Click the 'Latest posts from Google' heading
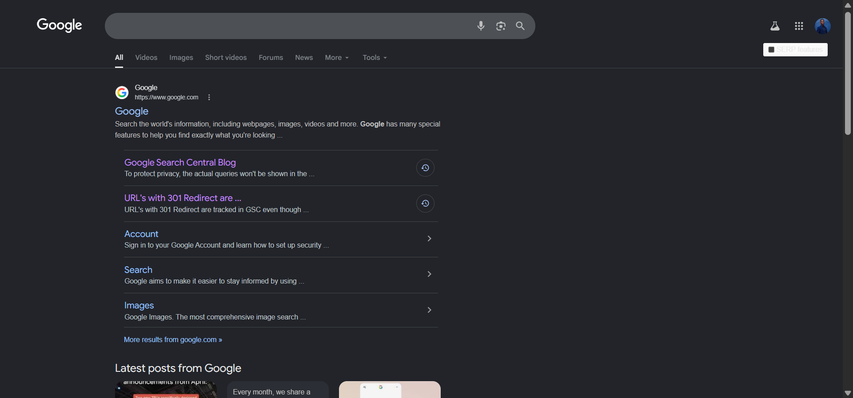 point(178,368)
